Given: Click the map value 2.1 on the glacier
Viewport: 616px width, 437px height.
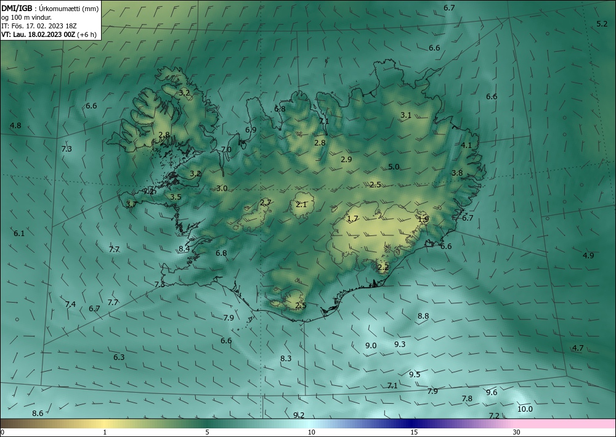Looking at the screenshot, I should [x=301, y=205].
